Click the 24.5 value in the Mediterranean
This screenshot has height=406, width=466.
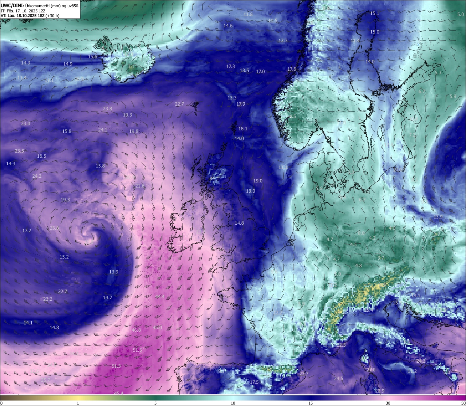tap(339, 378)
